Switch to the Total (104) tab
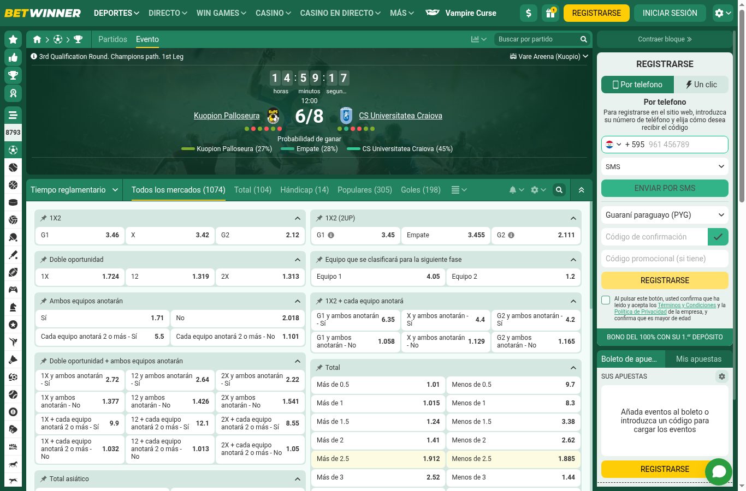The image size is (746, 491). tap(253, 190)
